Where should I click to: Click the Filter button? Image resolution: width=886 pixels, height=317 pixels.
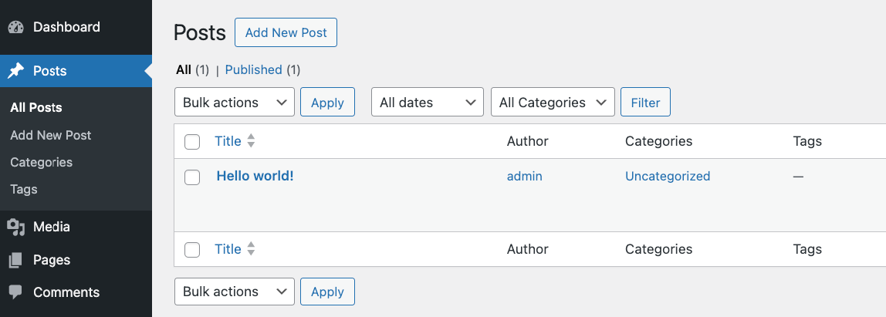645,103
